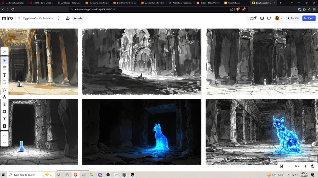Activate the Comment tool
The width and height of the screenshot is (318, 178).
coord(4,104)
